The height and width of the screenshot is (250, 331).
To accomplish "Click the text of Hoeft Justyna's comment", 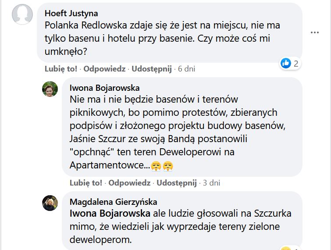I will point(162,38).
